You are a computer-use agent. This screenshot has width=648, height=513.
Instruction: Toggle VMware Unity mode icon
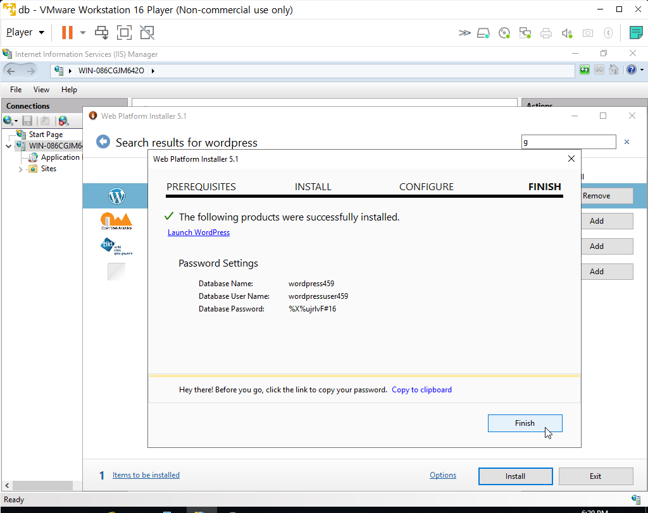(147, 32)
